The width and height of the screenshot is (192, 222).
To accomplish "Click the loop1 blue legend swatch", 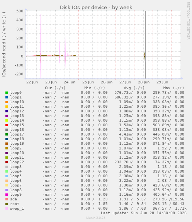I will coord(7,97).
